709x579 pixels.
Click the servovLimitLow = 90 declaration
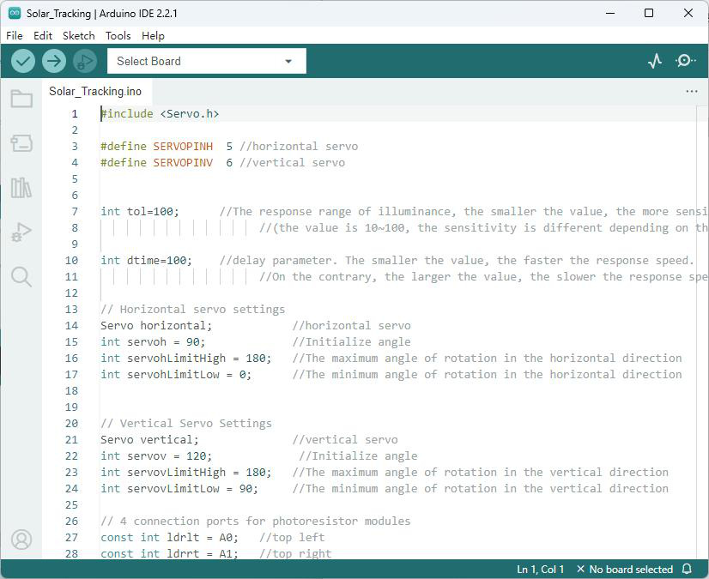pyautogui.click(x=179, y=488)
